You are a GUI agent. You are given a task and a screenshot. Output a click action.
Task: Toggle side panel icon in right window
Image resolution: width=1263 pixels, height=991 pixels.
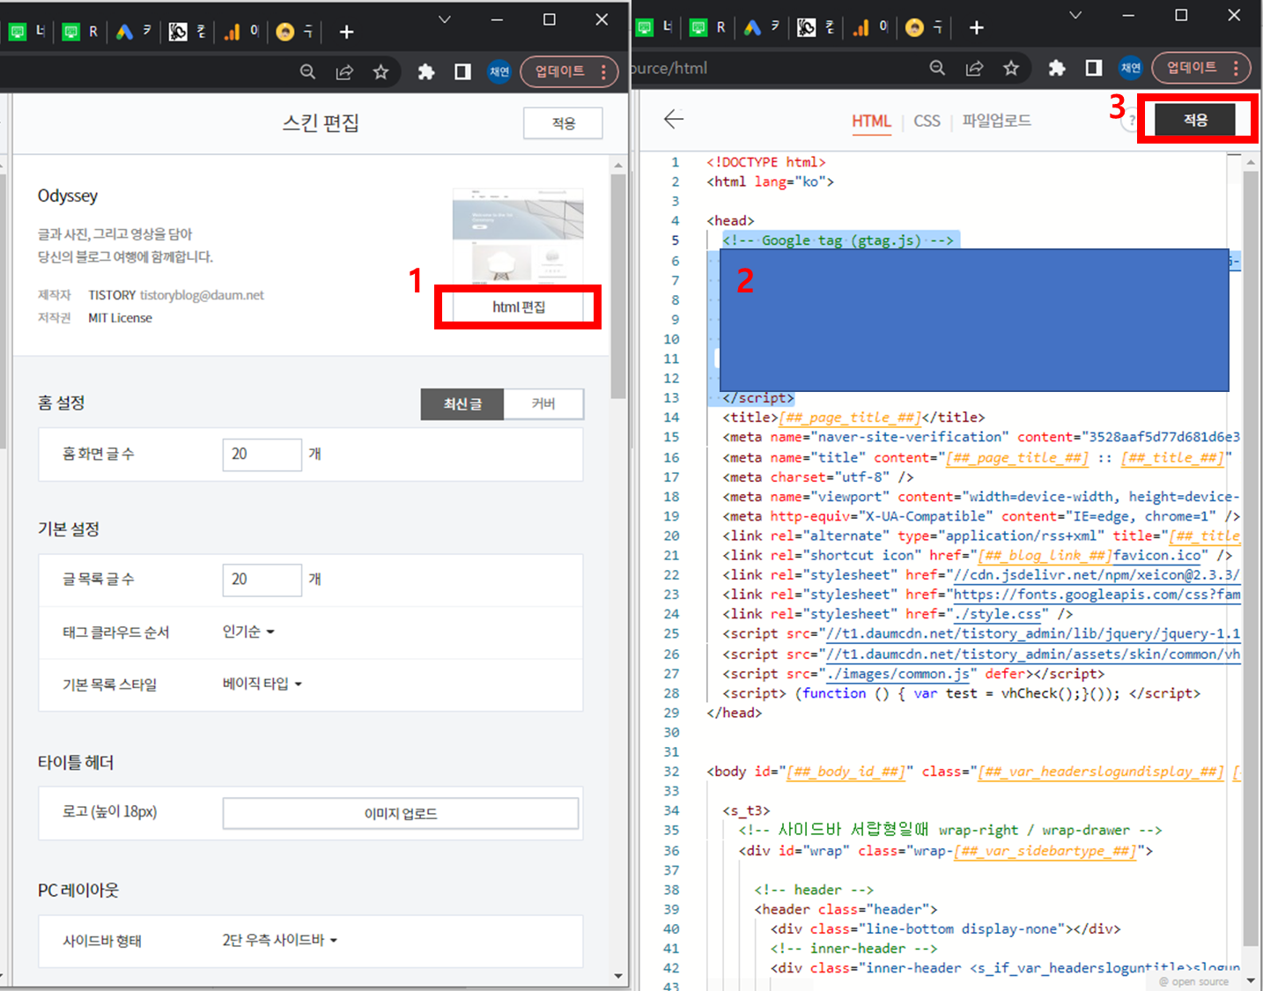(1094, 68)
